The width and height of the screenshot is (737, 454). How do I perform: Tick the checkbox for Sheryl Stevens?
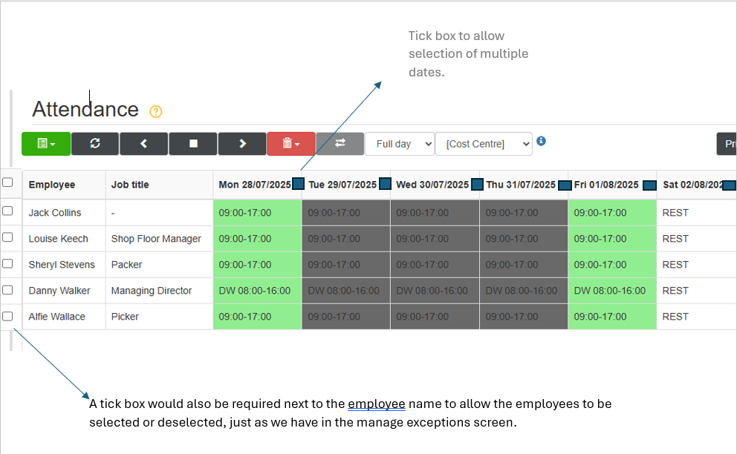[x=7, y=263]
